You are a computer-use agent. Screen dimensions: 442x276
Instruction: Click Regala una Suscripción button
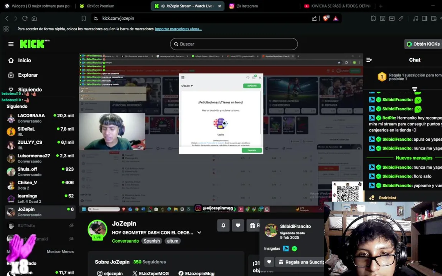pos(300,262)
